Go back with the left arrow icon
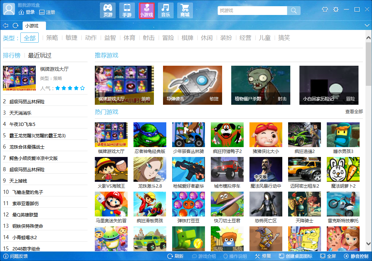The height and width of the screenshot is (261, 372). point(5,26)
